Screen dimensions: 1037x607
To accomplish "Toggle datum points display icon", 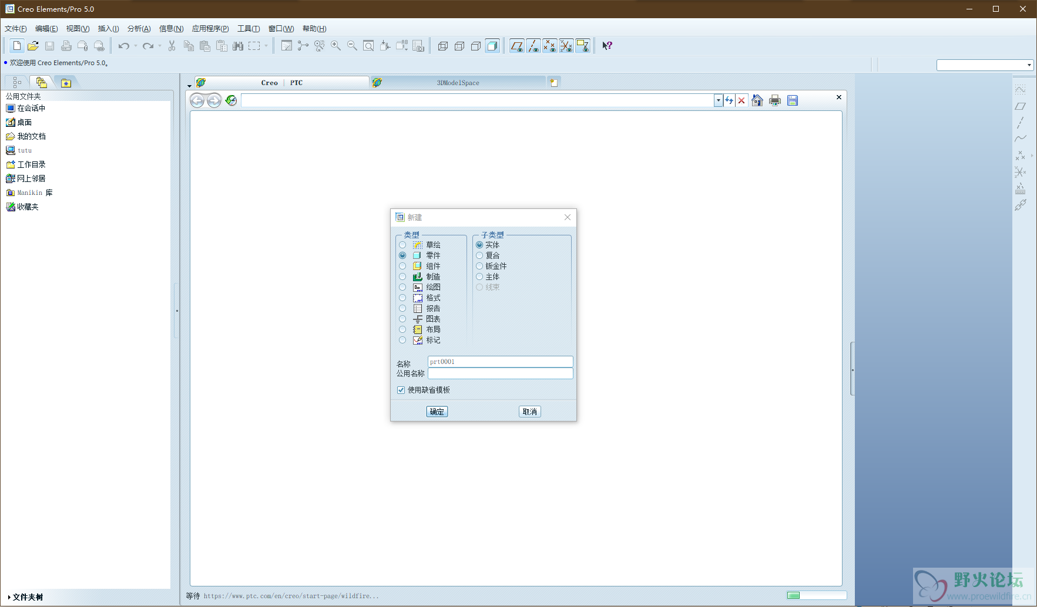I will coord(550,46).
